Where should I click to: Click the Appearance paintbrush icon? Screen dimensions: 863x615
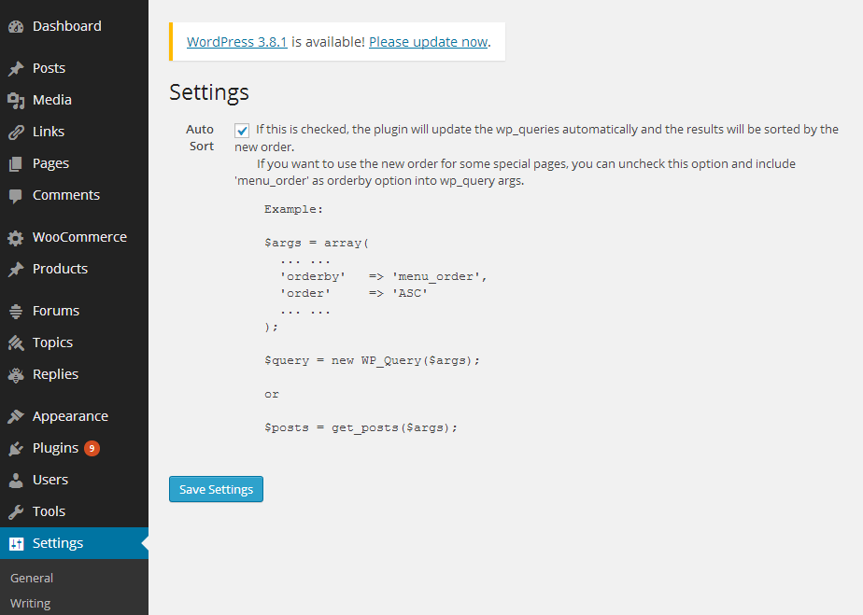16,417
